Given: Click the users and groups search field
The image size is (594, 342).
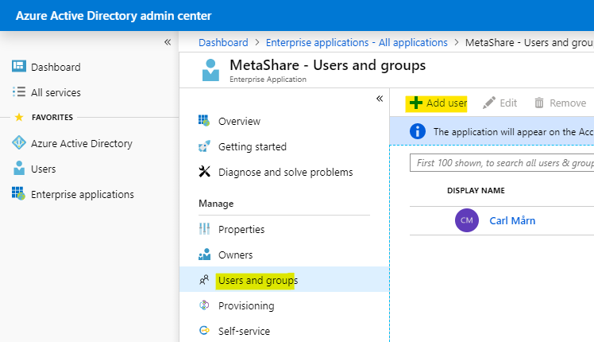Looking at the screenshot, I should pyautogui.click(x=502, y=162).
